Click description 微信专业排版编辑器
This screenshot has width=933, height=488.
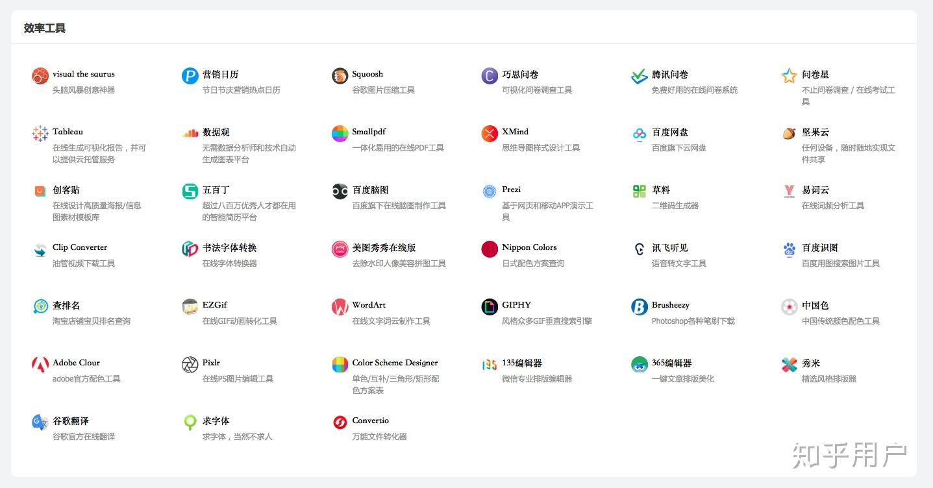(537, 379)
